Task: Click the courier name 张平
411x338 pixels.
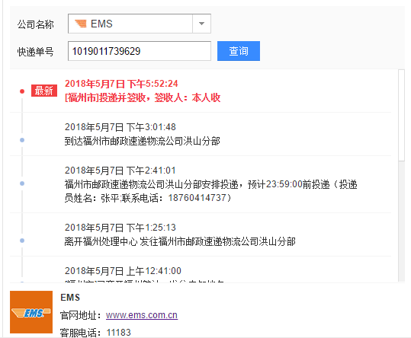Action: (x=110, y=198)
